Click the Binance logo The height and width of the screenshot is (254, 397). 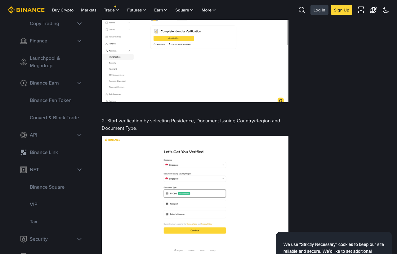(x=26, y=10)
